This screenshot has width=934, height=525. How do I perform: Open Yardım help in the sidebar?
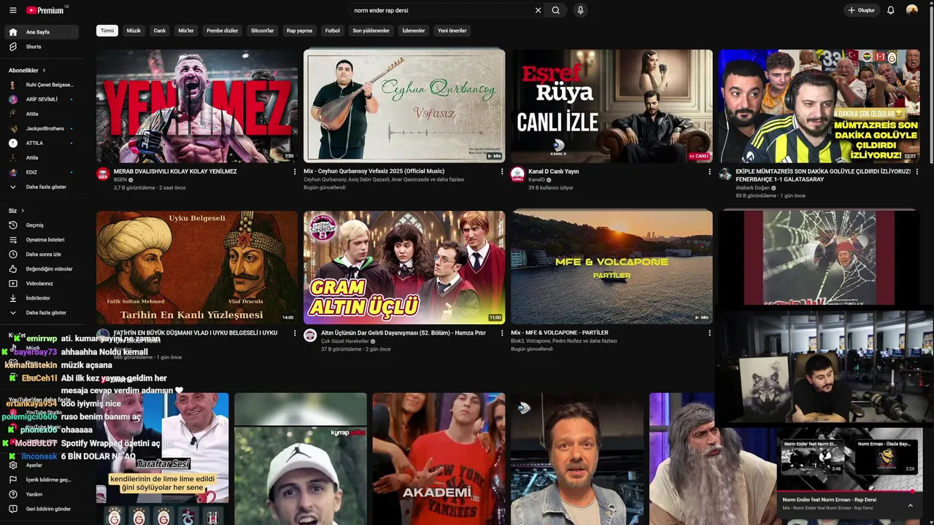pos(41,494)
